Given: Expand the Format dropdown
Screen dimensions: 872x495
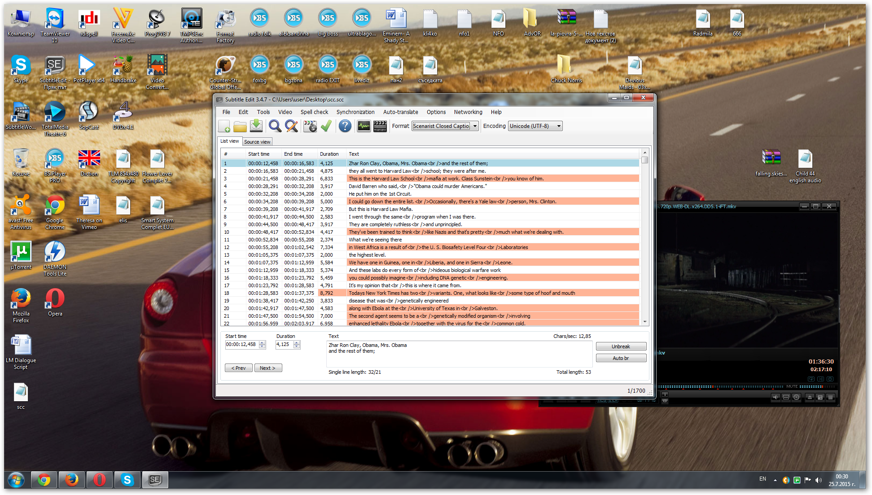Looking at the screenshot, I should (475, 126).
